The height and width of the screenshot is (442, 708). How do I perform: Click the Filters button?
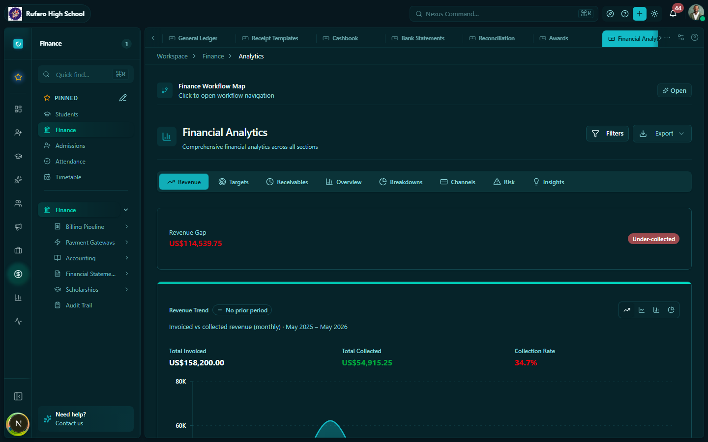pos(607,134)
